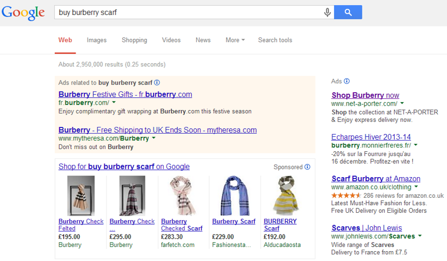Open 'Scarves | John Lewis' ad
Image resolution: width=447 pixels, height=261 pixels.
coord(367,228)
